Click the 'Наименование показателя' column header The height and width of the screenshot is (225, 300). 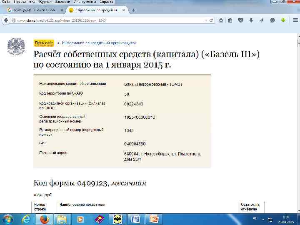click(82, 205)
